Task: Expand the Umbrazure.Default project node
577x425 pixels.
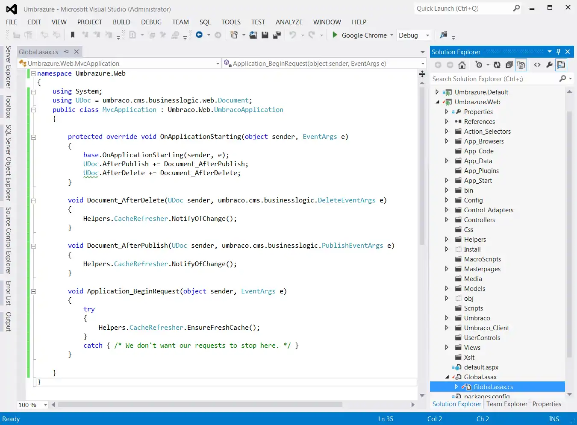Action: (437, 92)
